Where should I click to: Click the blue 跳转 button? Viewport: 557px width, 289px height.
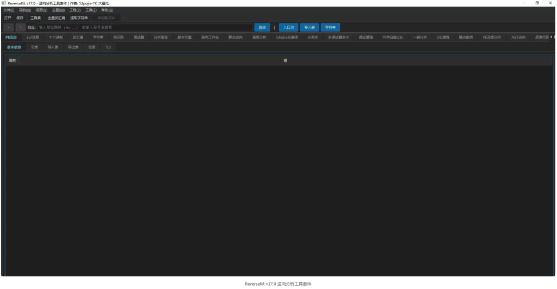click(262, 27)
